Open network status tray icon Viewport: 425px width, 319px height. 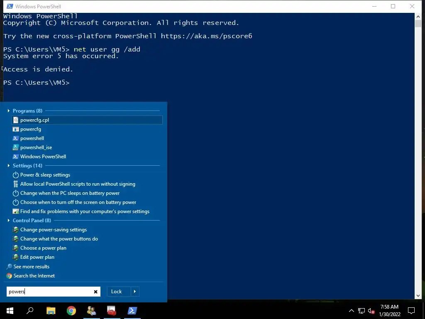361,311
